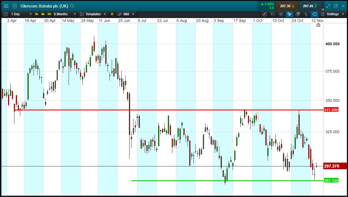Click the green 287.150 price label

click(x=331, y=181)
